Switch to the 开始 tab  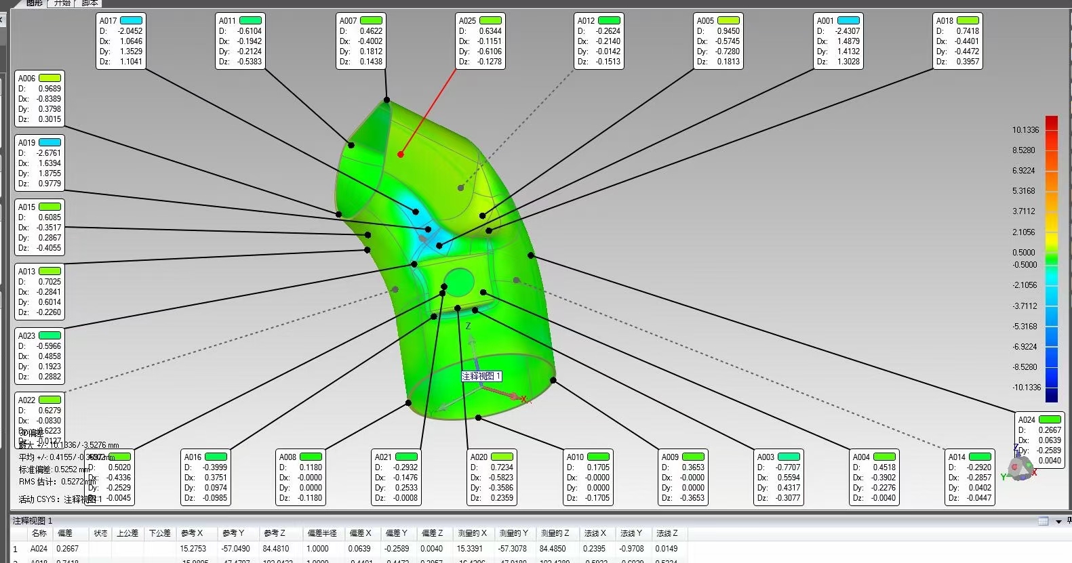point(62,3)
